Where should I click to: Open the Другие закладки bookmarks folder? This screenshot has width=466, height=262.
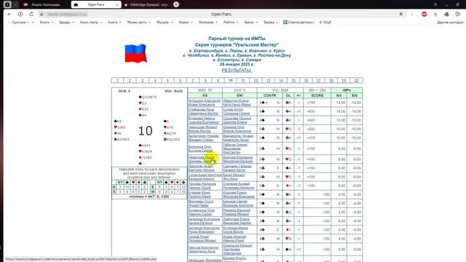pyautogui.click(x=450, y=23)
